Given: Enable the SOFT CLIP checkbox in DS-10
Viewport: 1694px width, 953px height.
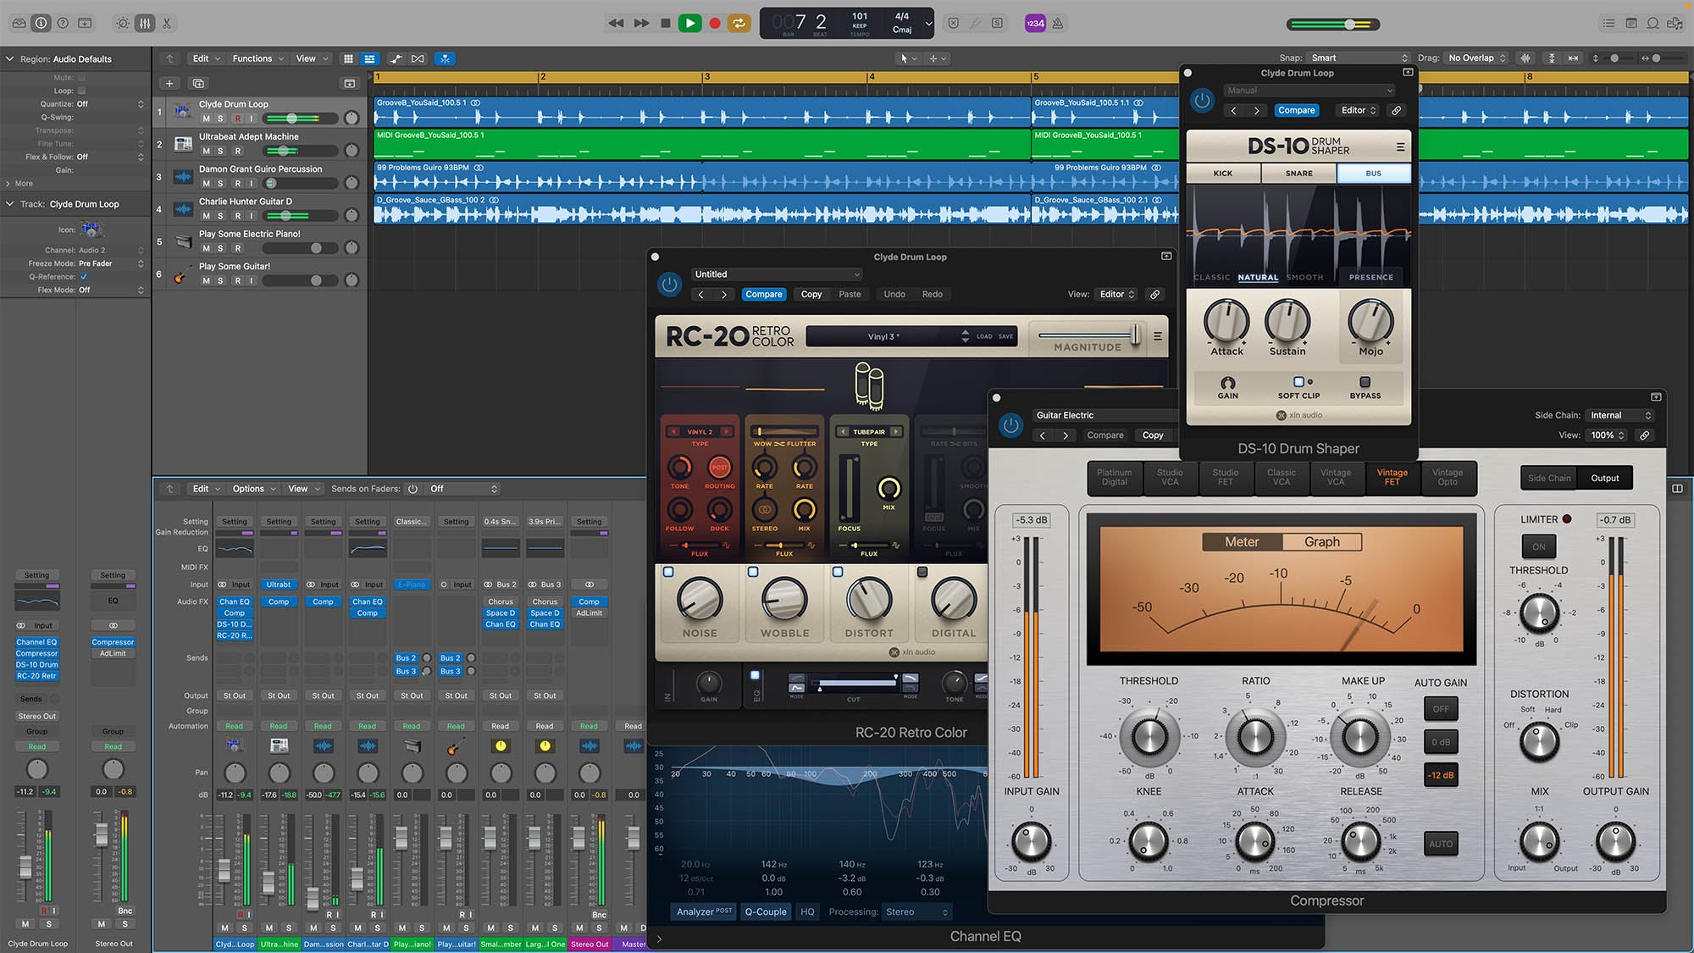Looking at the screenshot, I should (1298, 382).
